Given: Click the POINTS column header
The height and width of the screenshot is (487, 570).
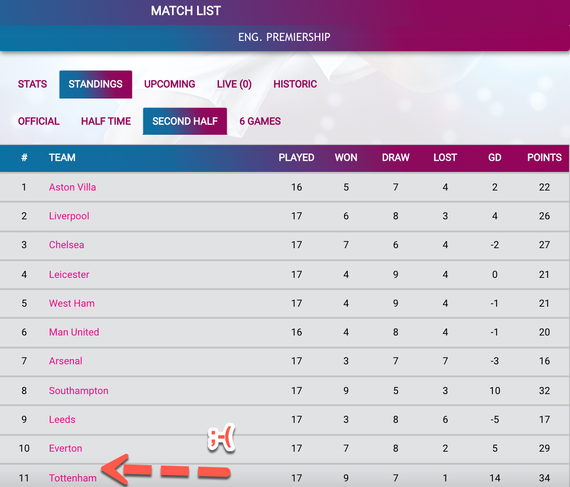Looking at the screenshot, I should pyautogui.click(x=544, y=158).
